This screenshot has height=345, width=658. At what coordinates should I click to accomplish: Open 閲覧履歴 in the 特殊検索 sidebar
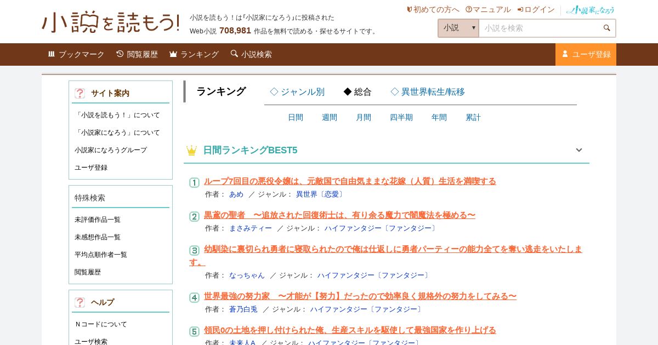pyautogui.click(x=88, y=272)
